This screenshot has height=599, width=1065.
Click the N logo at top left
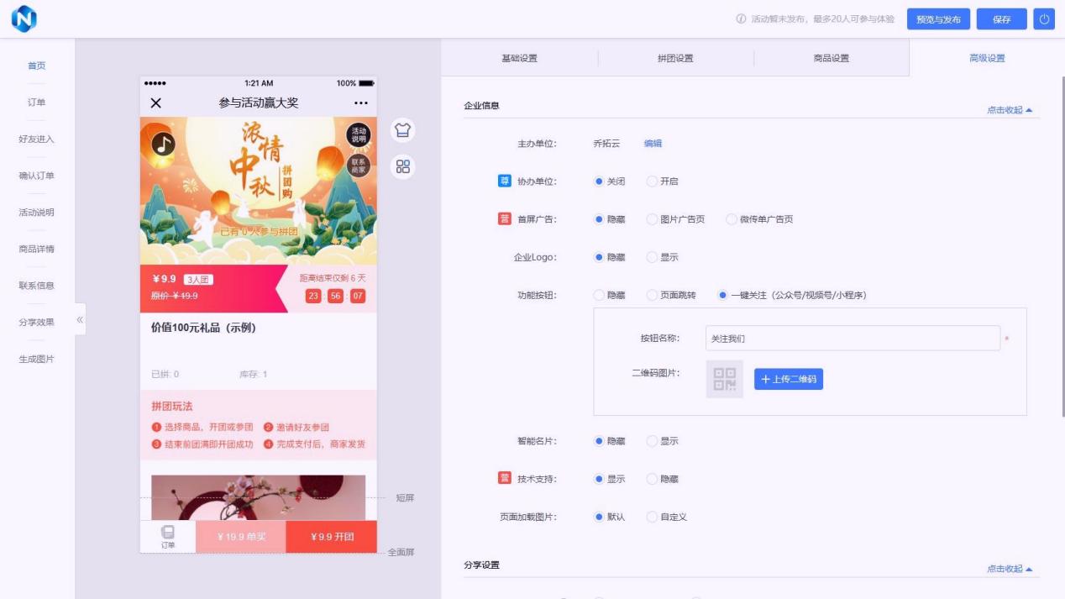point(24,19)
